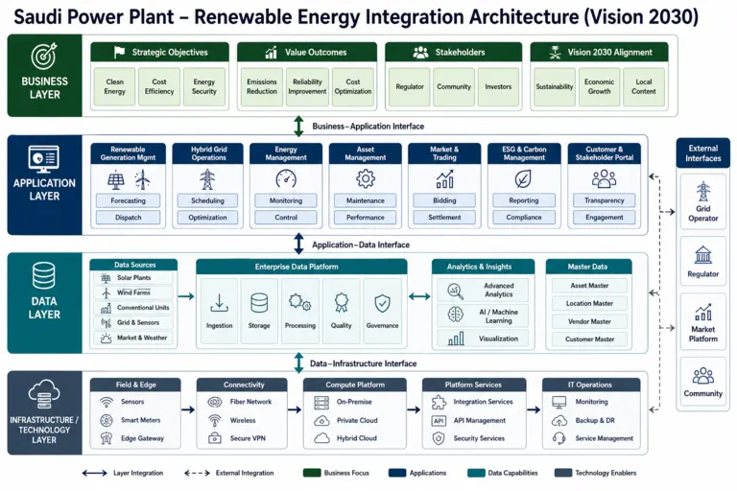Click the Analytics & Insights header
The image size is (737, 491).
point(483,267)
